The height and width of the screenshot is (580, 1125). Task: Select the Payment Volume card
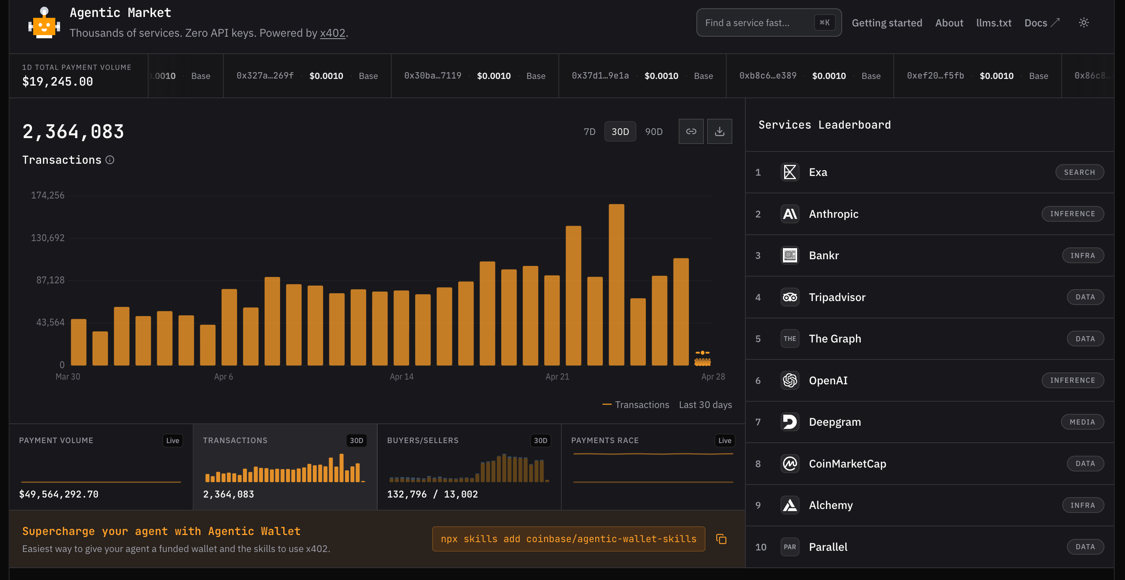tap(101, 467)
